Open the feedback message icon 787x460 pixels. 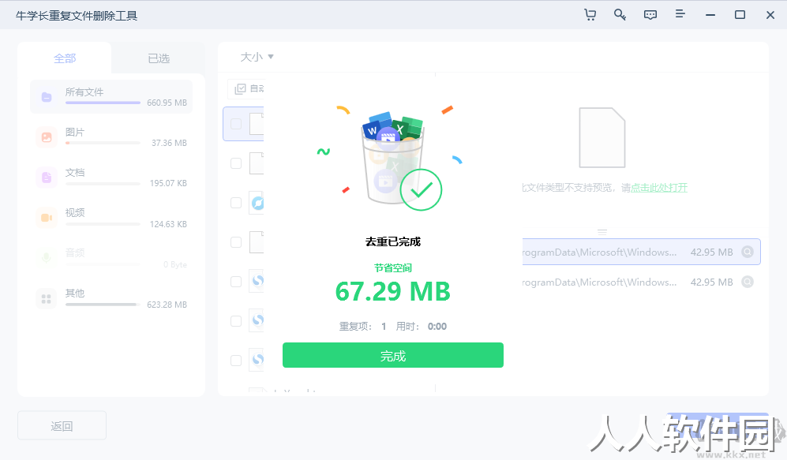click(650, 14)
